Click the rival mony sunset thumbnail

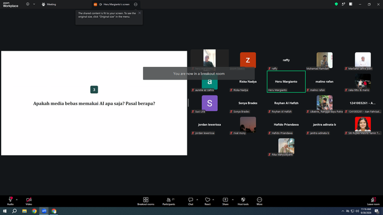pyautogui.click(x=248, y=125)
